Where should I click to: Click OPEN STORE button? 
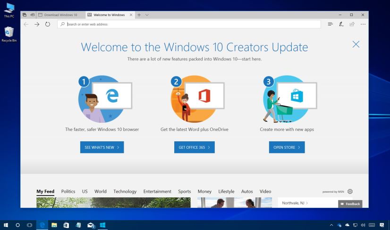[x=287, y=147]
